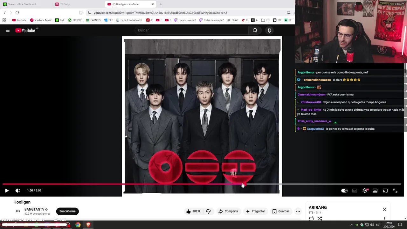Screen dimensions: 407x229
Task: Enter fullscreen mode on the video
Action: point(395,191)
